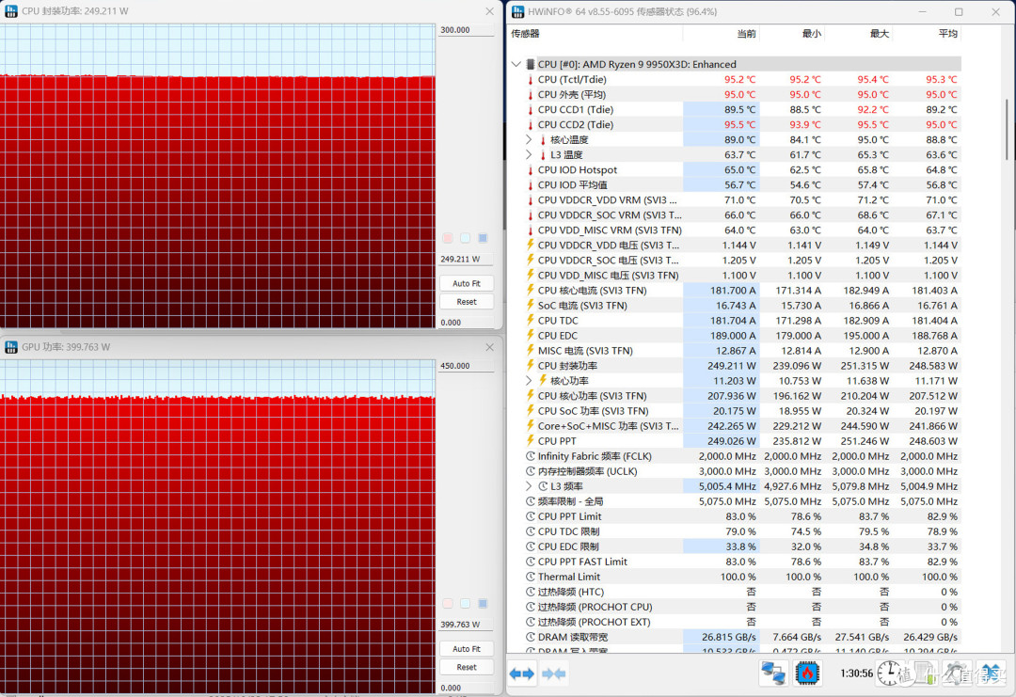Image resolution: width=1016 pixels, height=697 pixels.
Task: Pick the dark blue swatch in the CPU 封装功率 graph
Action: click(x=483, y=238)
